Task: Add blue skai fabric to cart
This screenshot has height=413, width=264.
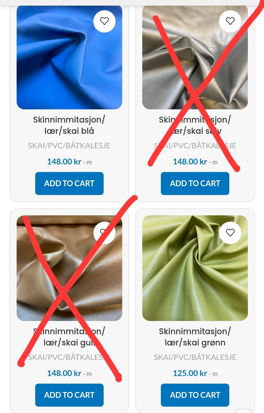Action: tap(69, 183)
